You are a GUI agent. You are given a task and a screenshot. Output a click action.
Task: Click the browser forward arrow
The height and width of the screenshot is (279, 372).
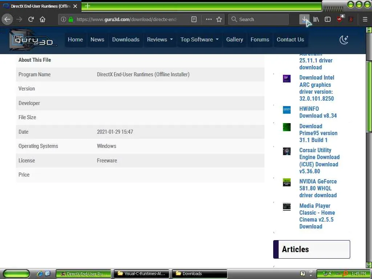point(19,19)
